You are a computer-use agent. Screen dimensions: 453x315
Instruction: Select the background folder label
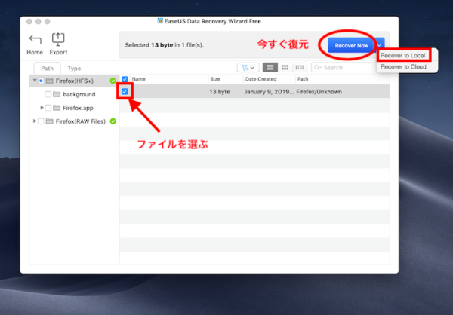[x=79, y=94]
